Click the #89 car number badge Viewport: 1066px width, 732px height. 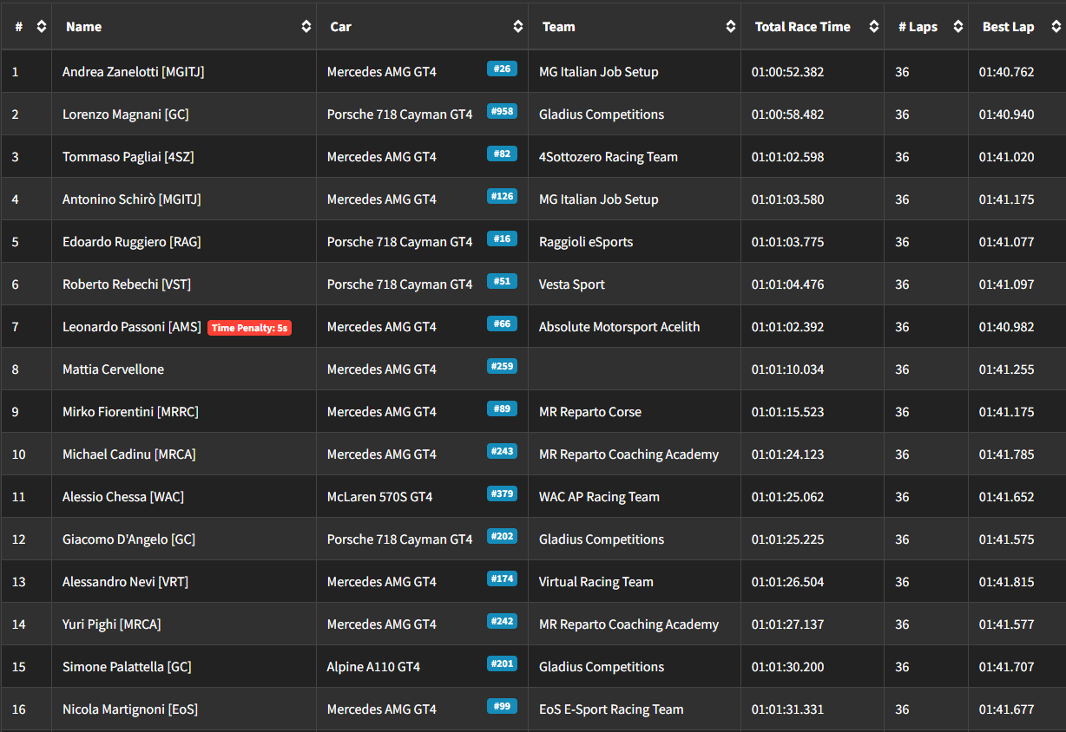coord(502,408)
